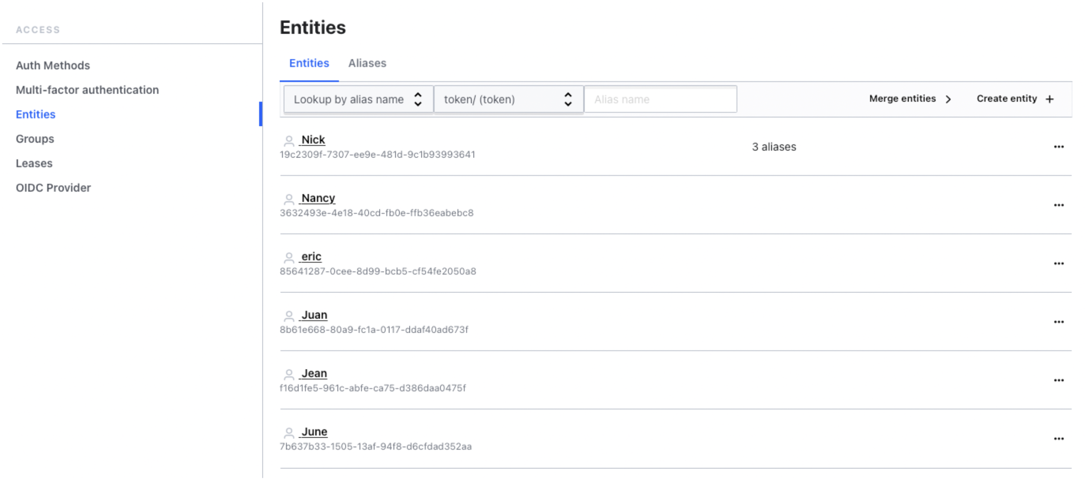Click the user icon next to Nick
This screenshot has height=480, width=1089.
(289, 140)
